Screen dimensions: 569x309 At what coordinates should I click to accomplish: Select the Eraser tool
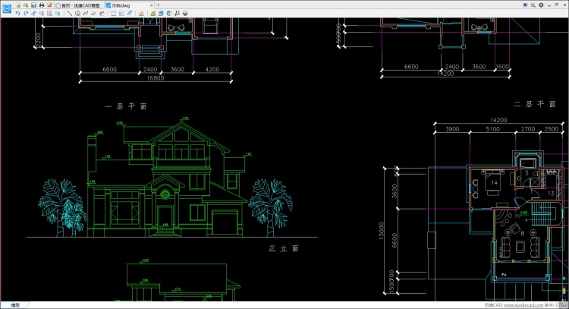141,14
